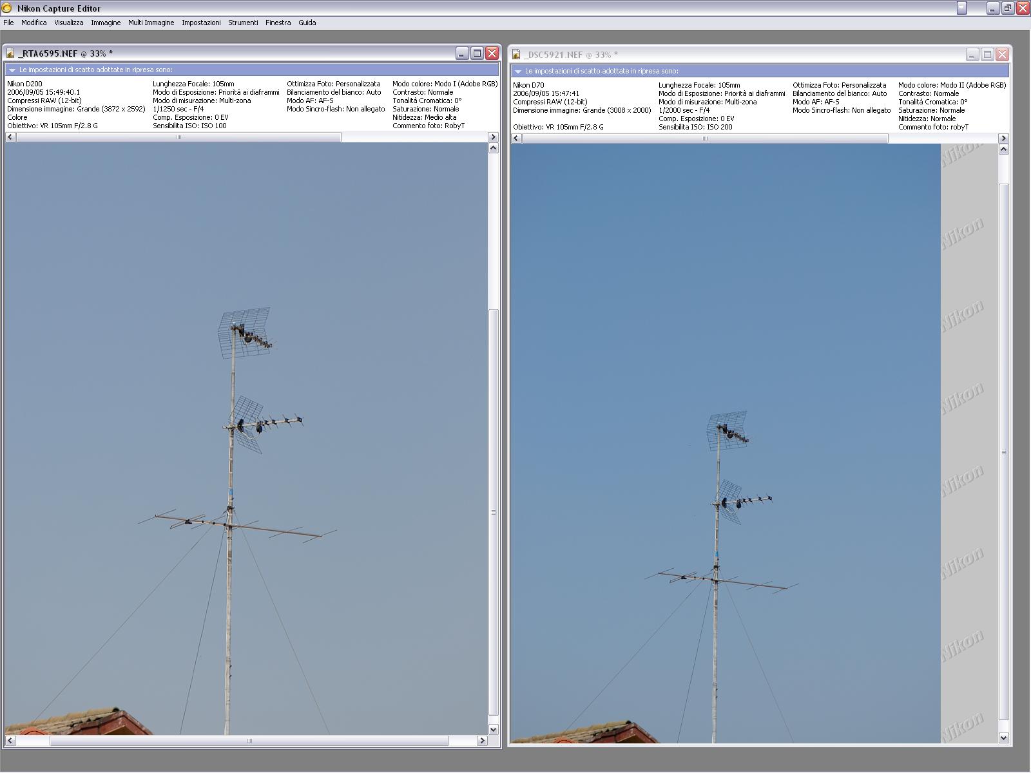Close the _DSC5921.NEF window

pos(1003,55)
